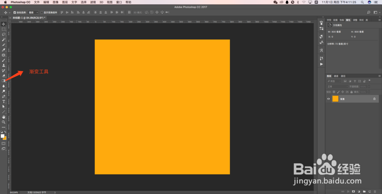Image resolution: width=382 pixels, height=194 pixels.
Task: Open the 文件 menu
Action: point(37,2)
